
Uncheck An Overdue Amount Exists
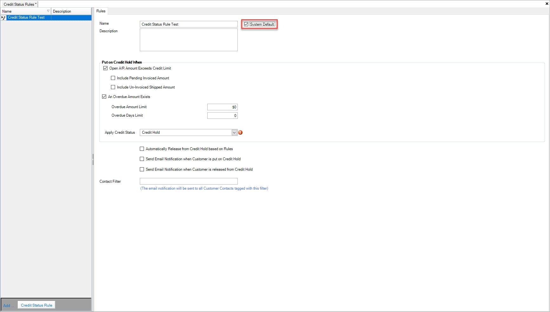pyautogui.click(x=104, y=97)
